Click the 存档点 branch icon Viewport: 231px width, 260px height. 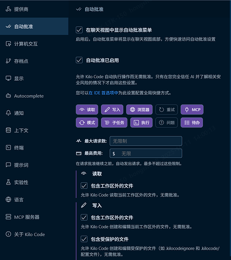coord(8,61)
